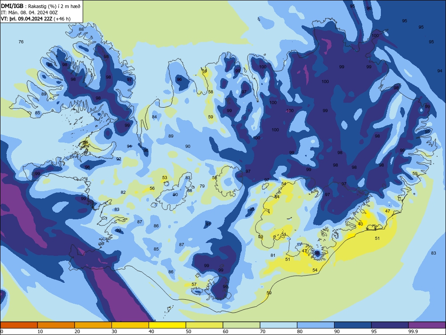Click the 'DMI/IGB : Rakastig (%)' title line

[41, 6]
